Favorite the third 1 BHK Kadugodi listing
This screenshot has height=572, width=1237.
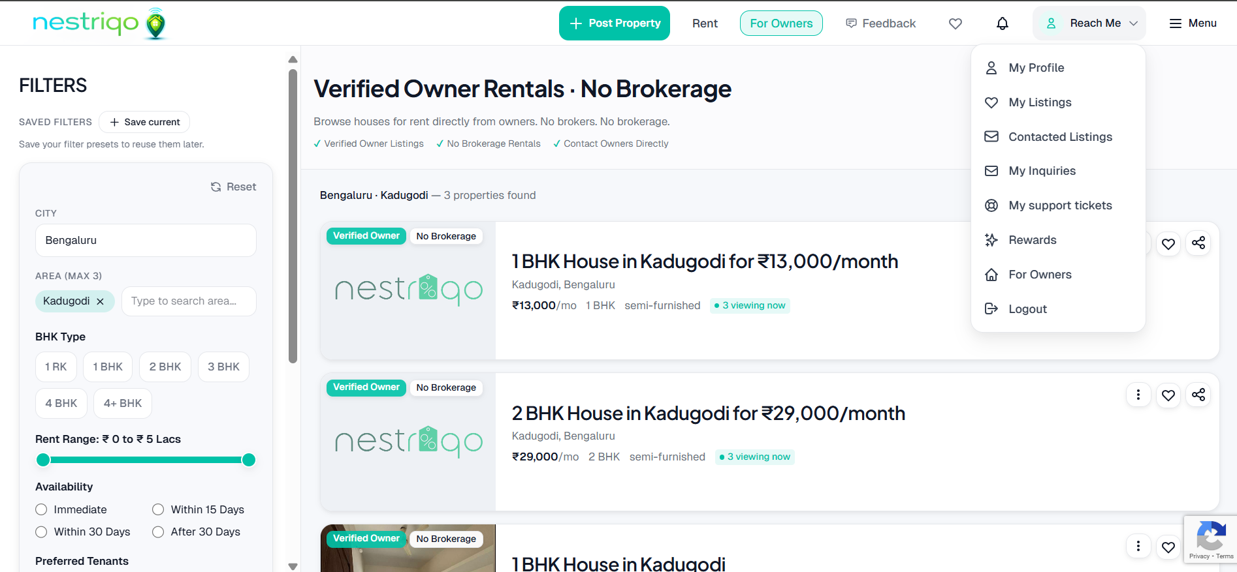(1168, 547)
